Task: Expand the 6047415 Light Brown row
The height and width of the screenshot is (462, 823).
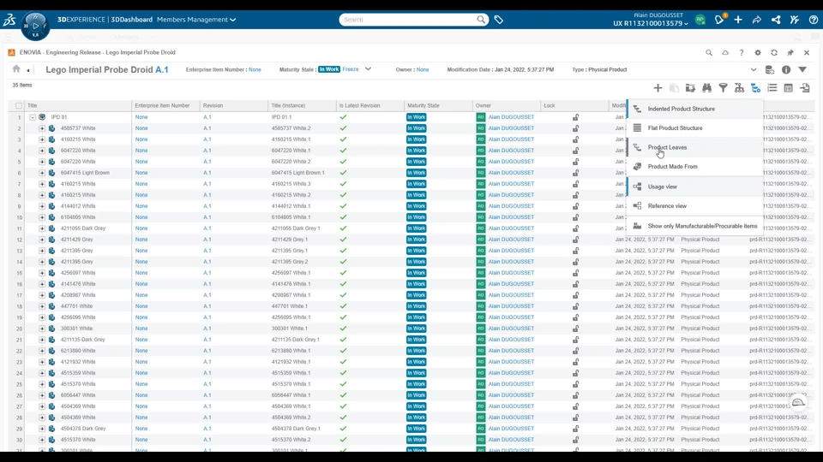Action: 42,173
